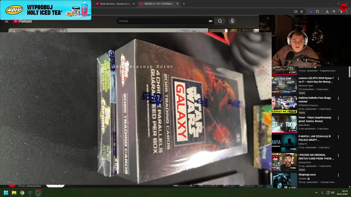Close the Malik Montana - Baciata tab
Image resolution: width=351 pixels, height=197 pixels.
pos(134,4)
